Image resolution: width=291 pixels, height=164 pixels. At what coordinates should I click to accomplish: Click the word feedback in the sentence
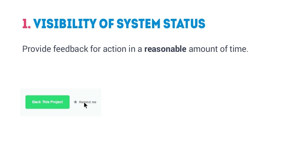71,49
